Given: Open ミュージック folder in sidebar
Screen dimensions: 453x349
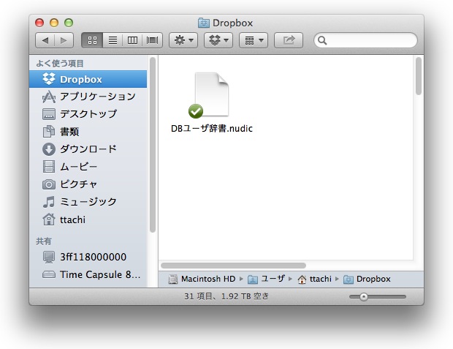Looking at the screenshot, I should [x=88, y=202].
